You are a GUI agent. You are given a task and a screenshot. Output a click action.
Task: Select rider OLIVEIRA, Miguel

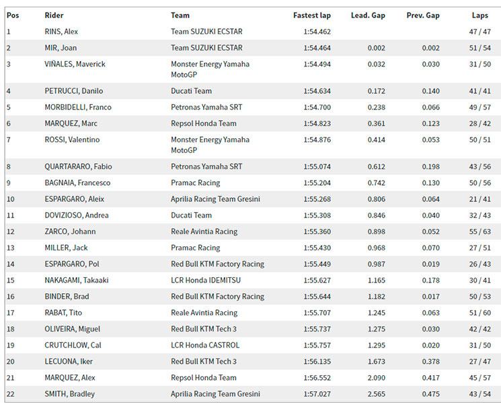pyautogui.click(x=73, y=329)
